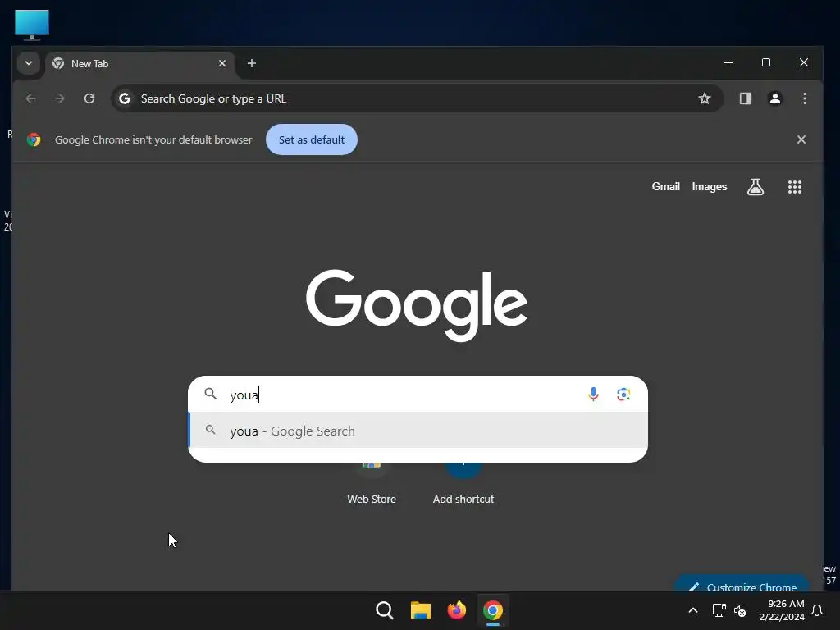Viewport: 840px width, 630px height.
Task: Click the Google logo
Action: [x=417, y=305]
